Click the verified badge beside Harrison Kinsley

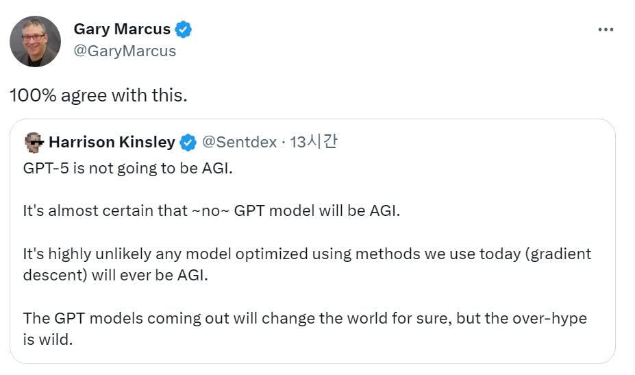tap(188, 143)
